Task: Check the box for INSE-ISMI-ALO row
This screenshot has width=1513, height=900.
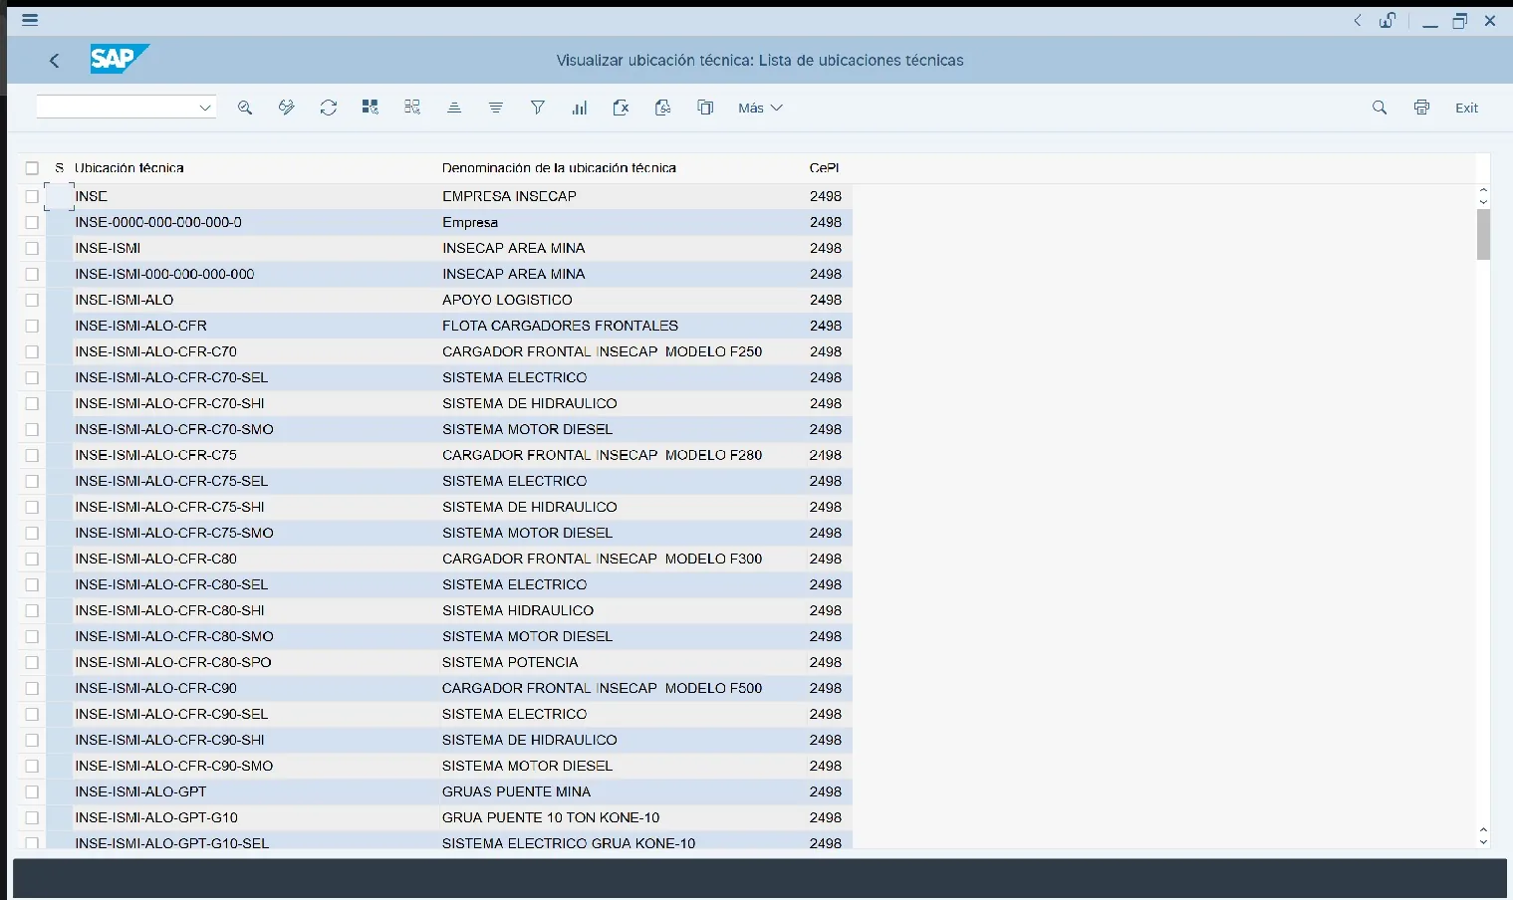Action: click(32, 300)
